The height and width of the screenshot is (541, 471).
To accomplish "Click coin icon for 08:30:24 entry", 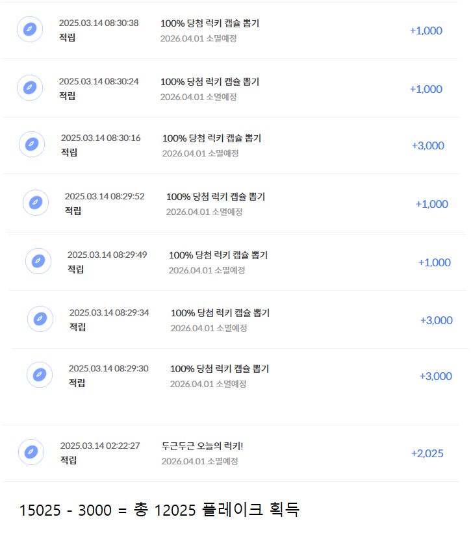I will coord(30,88).
